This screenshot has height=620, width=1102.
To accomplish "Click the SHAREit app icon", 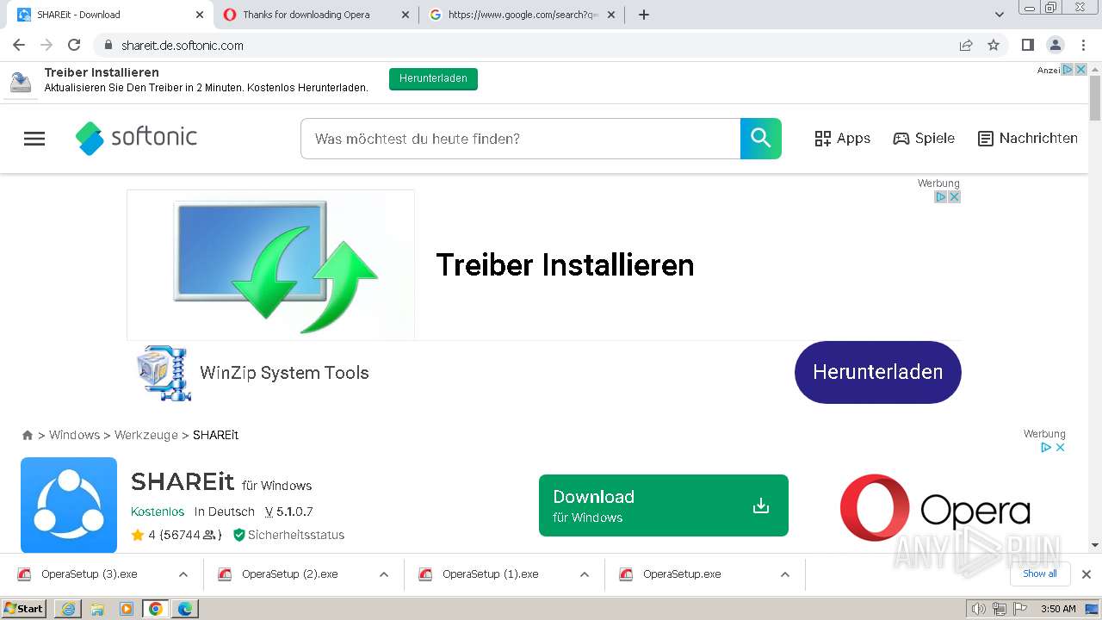I will pyautogui.click(x=69, y=505).
